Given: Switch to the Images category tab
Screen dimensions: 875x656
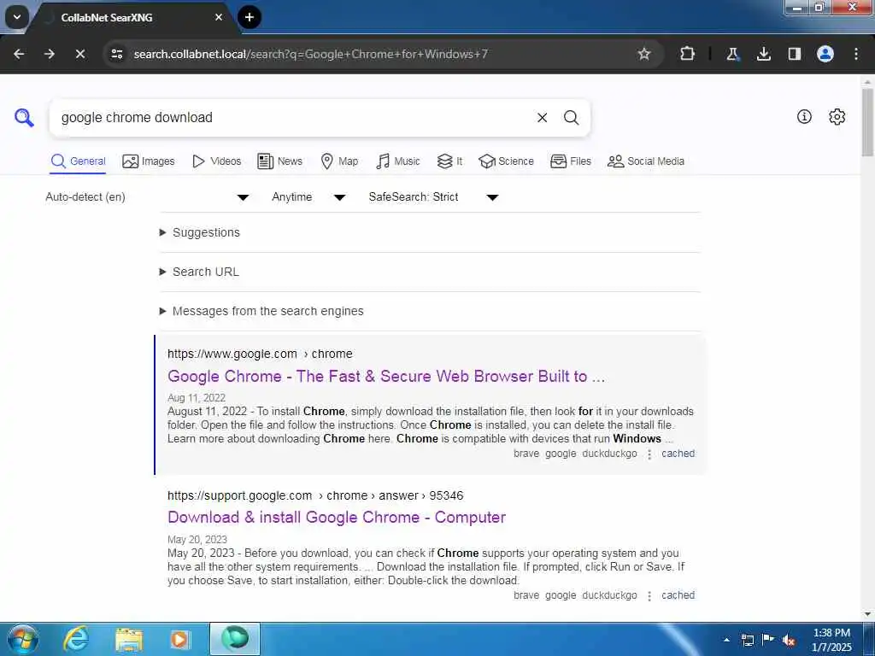Looking at the screenshot, I should [x=149, y=161].
